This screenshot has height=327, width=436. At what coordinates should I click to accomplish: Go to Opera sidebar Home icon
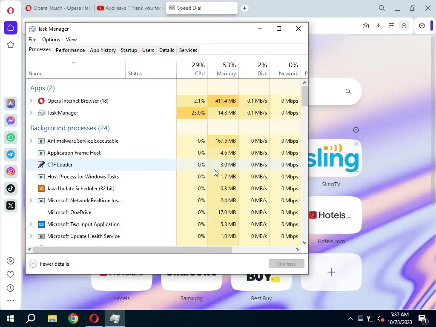pos(11,28)
